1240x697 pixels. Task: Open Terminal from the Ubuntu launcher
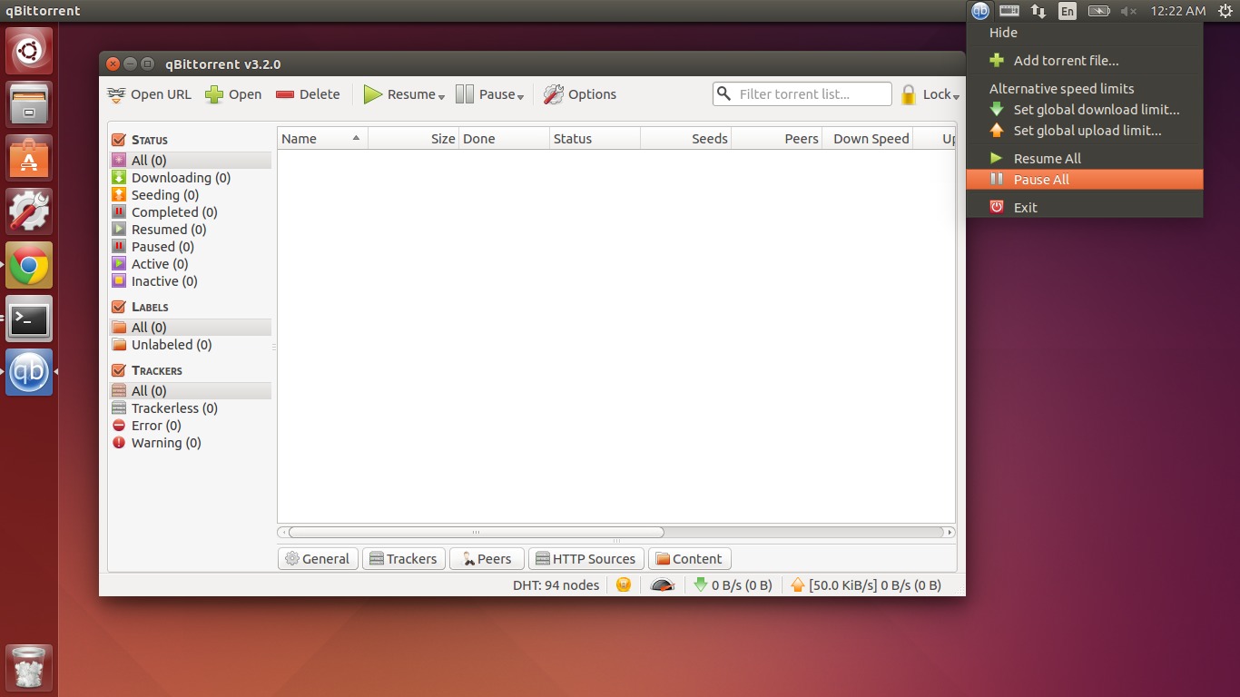(x=29, y=319)
